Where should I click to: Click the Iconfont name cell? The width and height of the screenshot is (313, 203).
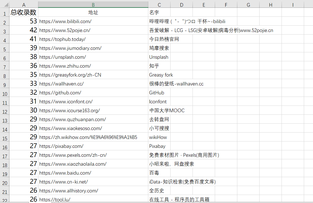(x=159, y=101)
